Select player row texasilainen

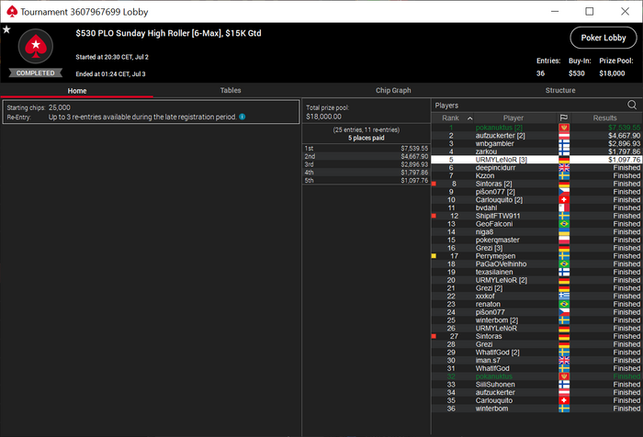536,272
